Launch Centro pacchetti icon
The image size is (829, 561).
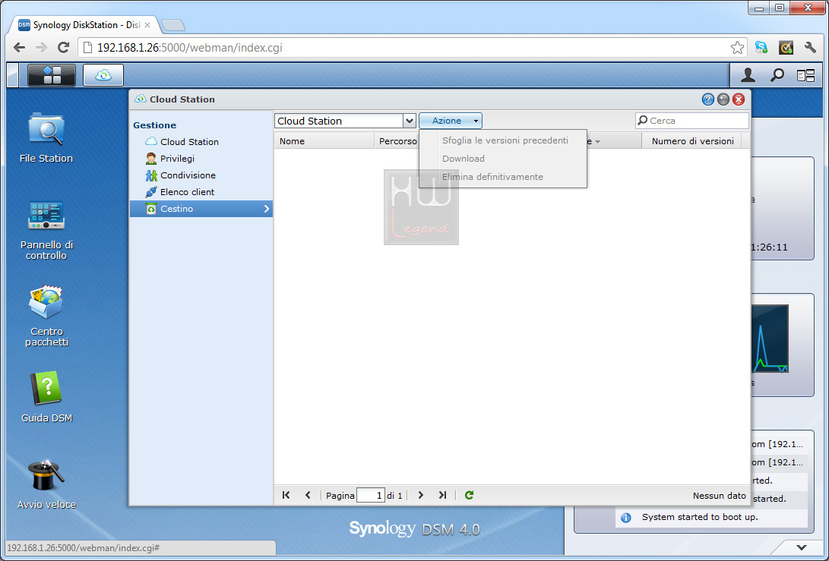(x=46, y=316)
